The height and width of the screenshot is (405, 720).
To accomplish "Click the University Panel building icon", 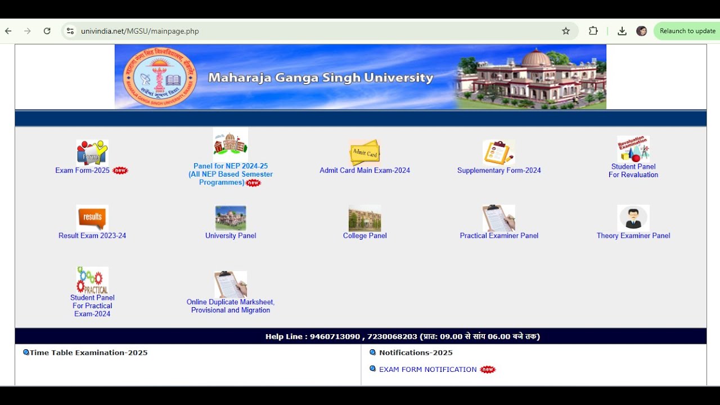I will pos(231,218).
